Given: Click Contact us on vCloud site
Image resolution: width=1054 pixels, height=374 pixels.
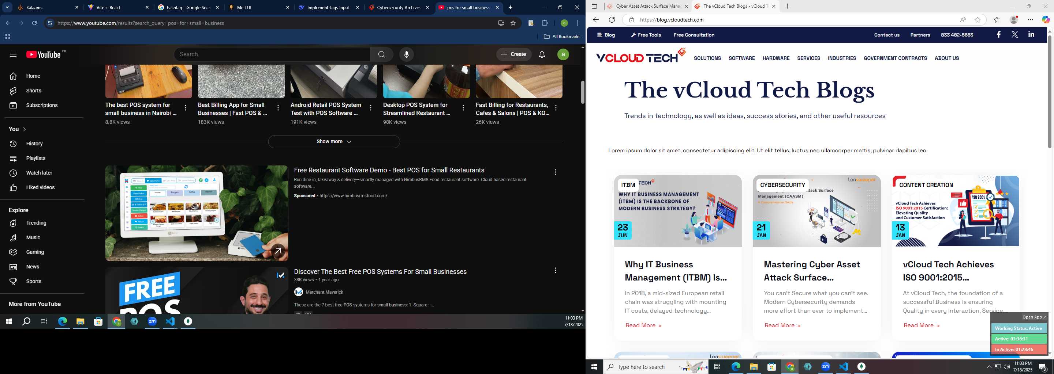Looking at the screenshot, I should point(887,35).
